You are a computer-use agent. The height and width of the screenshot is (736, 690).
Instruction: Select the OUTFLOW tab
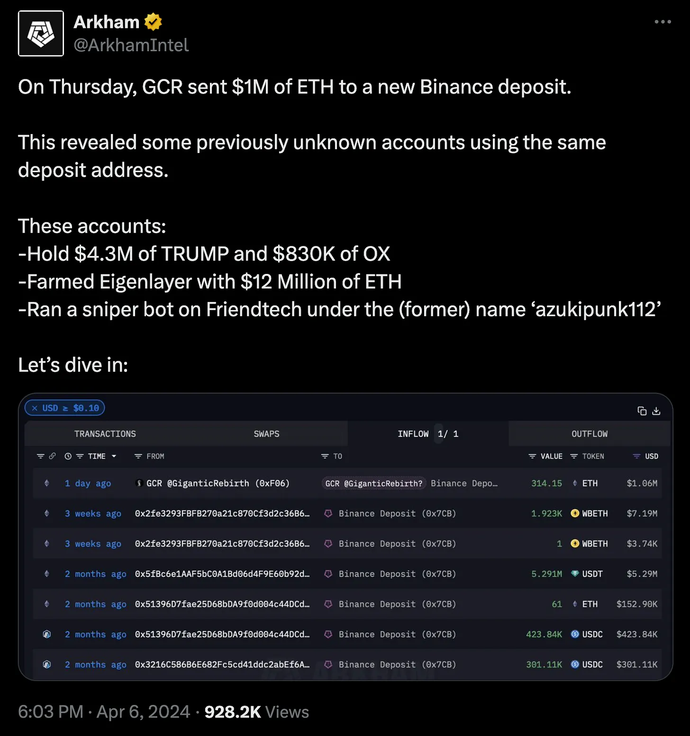[589, 434]
